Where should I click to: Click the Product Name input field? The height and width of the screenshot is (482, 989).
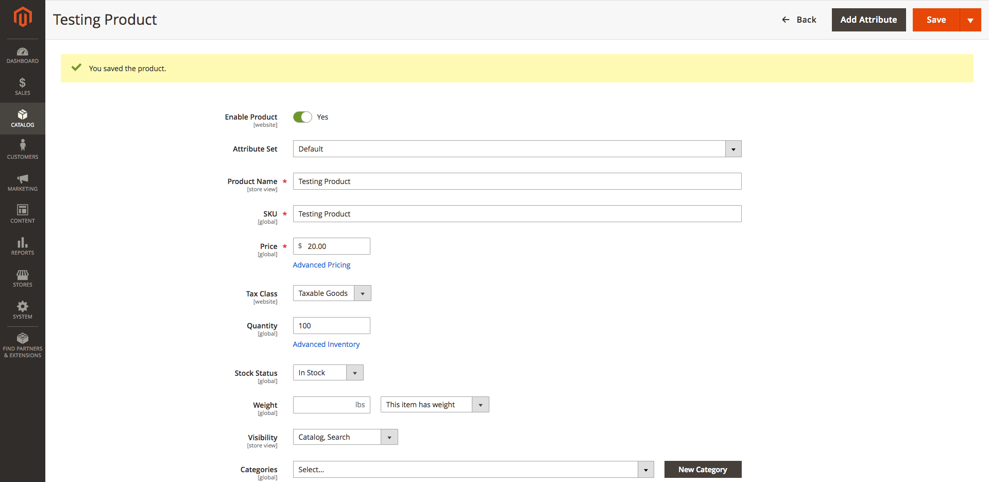(x=517, y=181)
